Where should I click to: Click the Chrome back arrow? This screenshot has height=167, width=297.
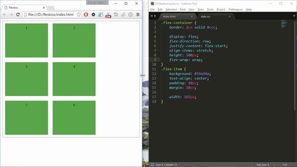[5, 14]
